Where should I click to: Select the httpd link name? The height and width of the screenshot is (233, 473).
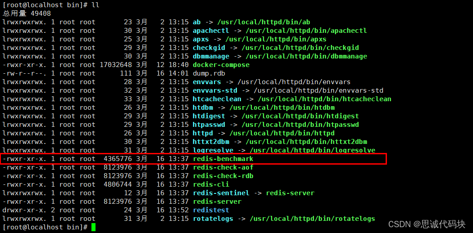pos(203,133)
